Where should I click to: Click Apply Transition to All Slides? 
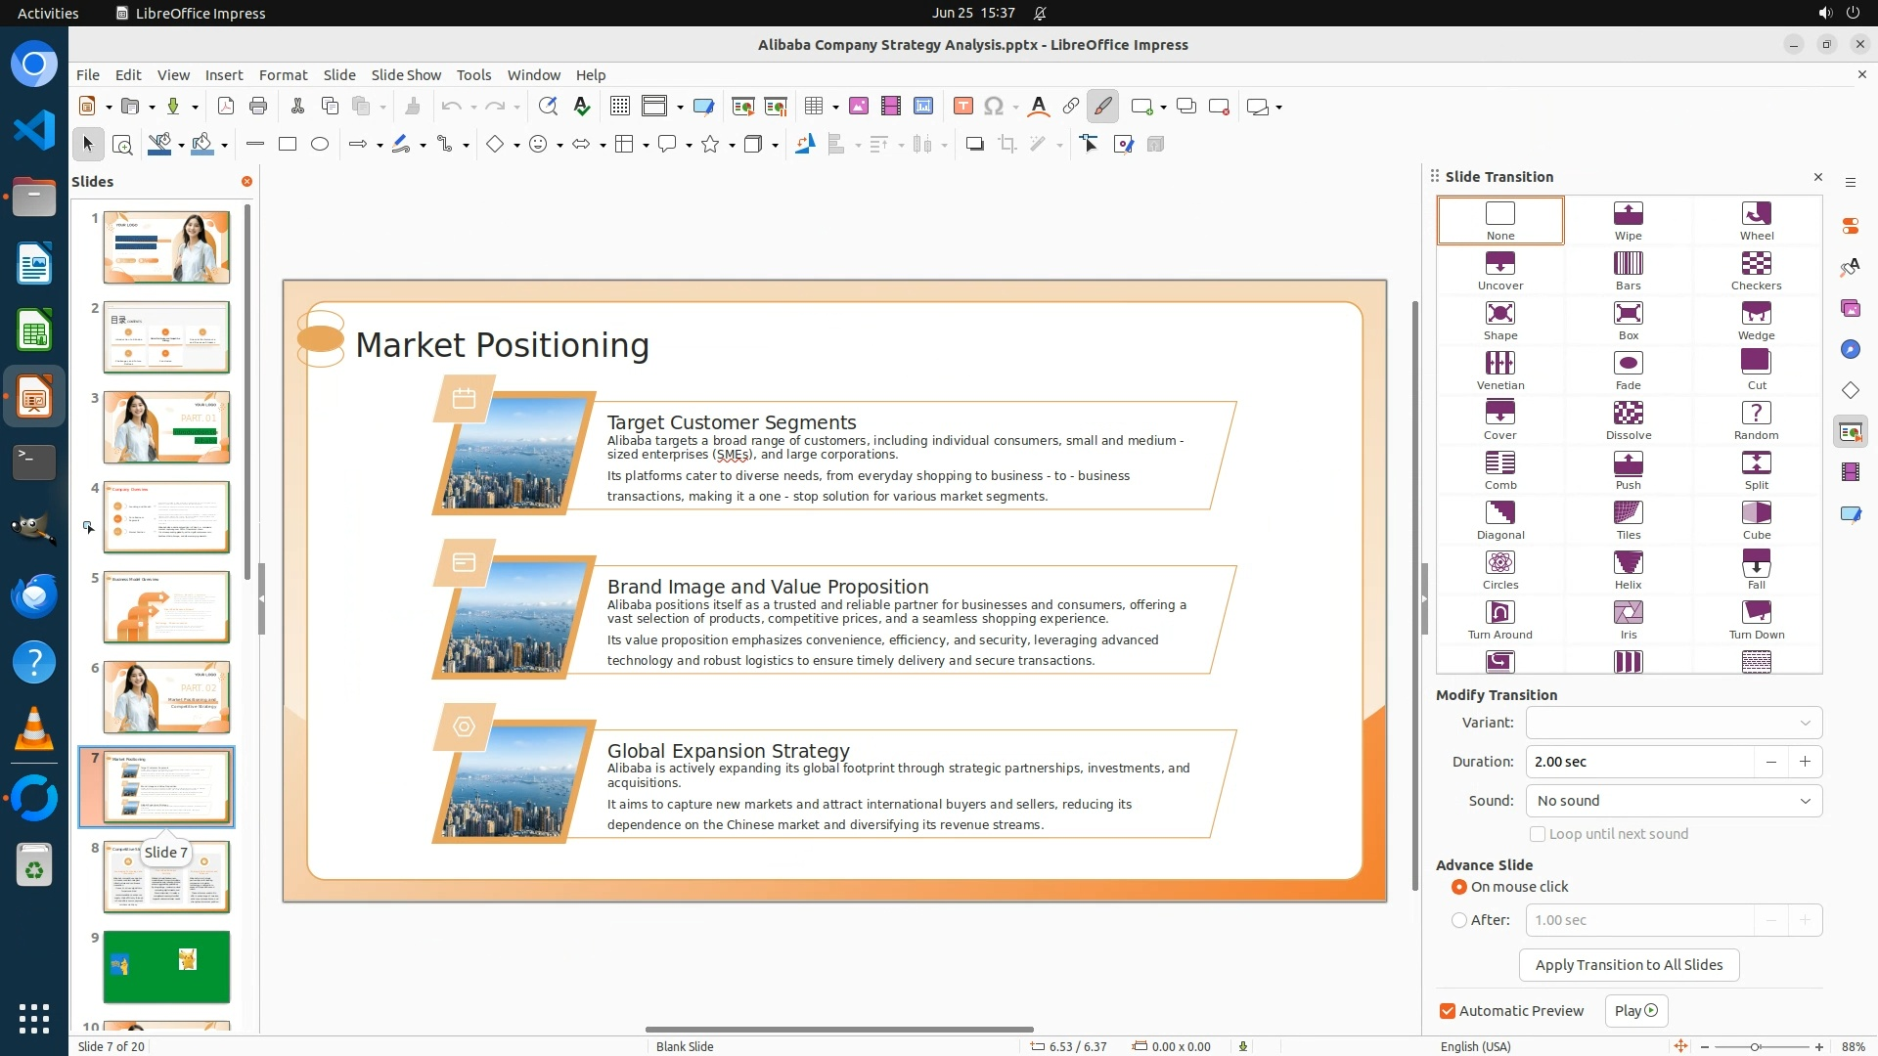1628,965
